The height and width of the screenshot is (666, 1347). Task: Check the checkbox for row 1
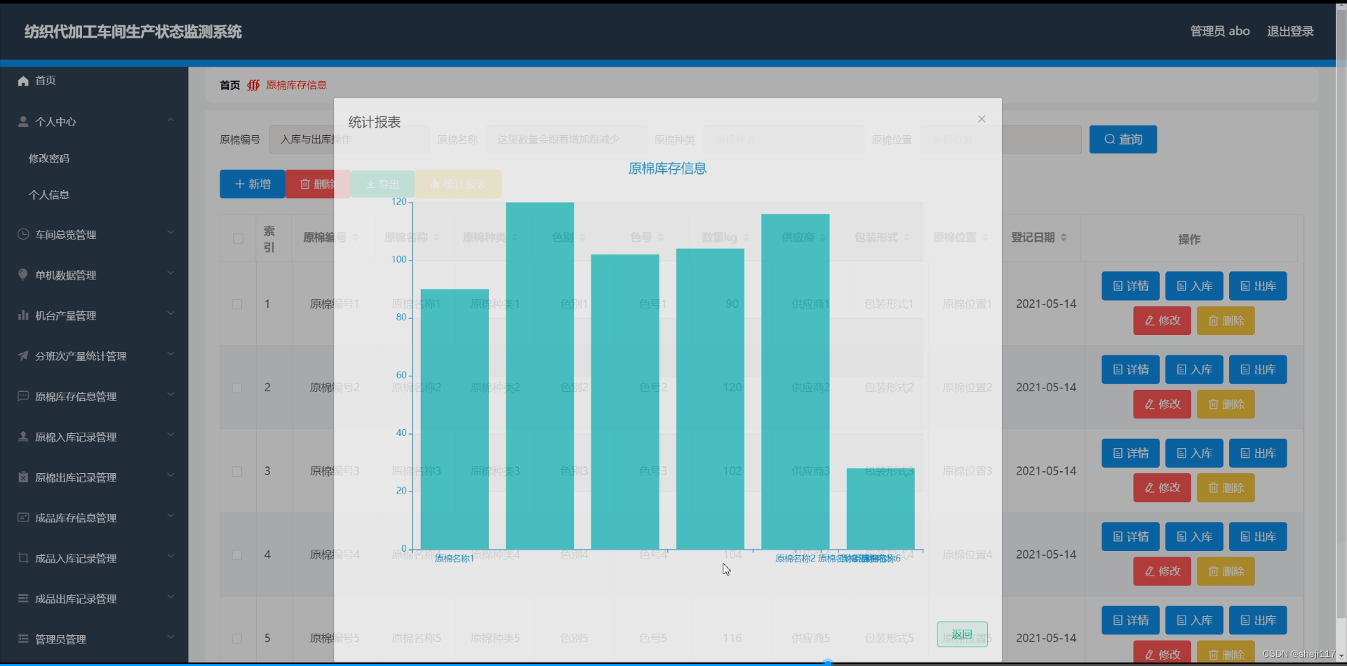(x=237, y=304)
